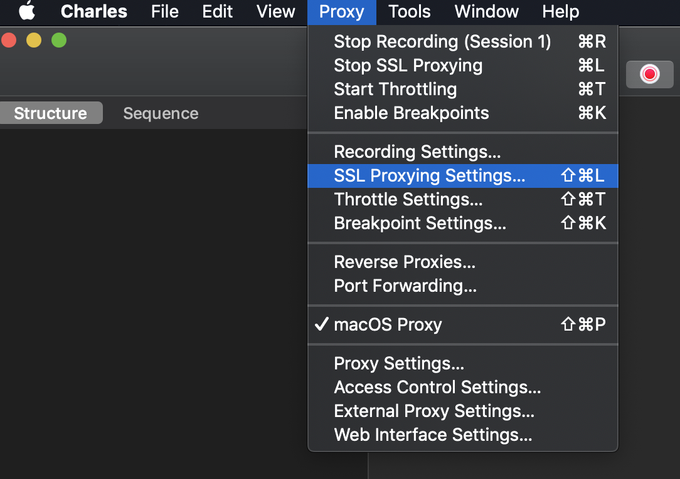Viewport: 680px width, 479px height.
Task: Select Reverse Proxies...
Action: [x=463, y=262]
